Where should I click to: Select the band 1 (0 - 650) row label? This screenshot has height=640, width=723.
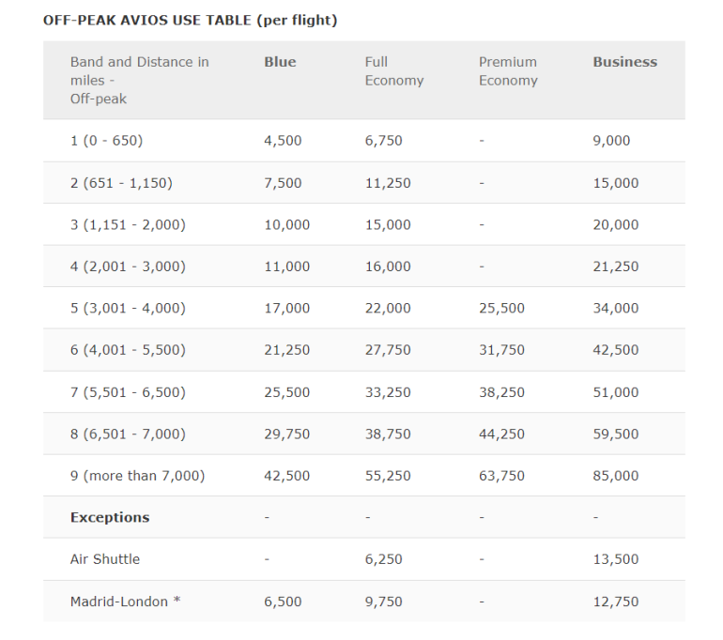(x=106, y=141)
